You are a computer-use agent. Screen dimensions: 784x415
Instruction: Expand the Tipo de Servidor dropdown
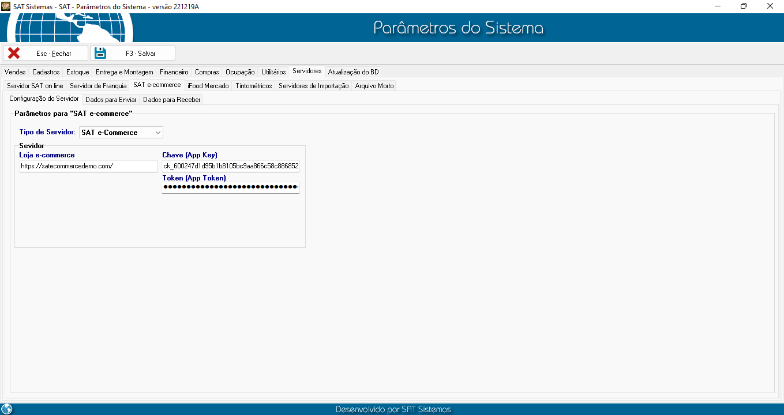(x=157, y=133)
